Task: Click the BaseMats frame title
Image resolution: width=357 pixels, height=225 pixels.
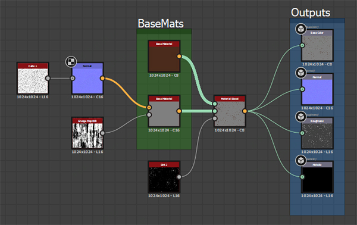Action: (x=161, y=23)
